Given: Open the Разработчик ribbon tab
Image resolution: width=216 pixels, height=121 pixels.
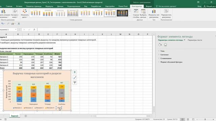Looking at the screenshot, I should (x=96, y=6).
